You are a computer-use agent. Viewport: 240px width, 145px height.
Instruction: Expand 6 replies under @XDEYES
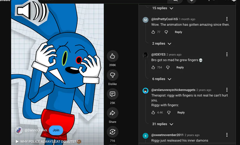click(162, 79)
